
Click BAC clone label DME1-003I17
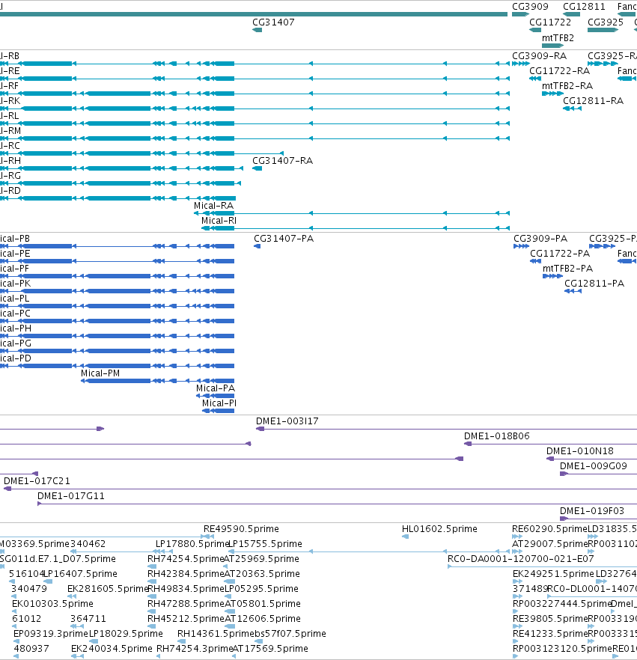[287, 421]
